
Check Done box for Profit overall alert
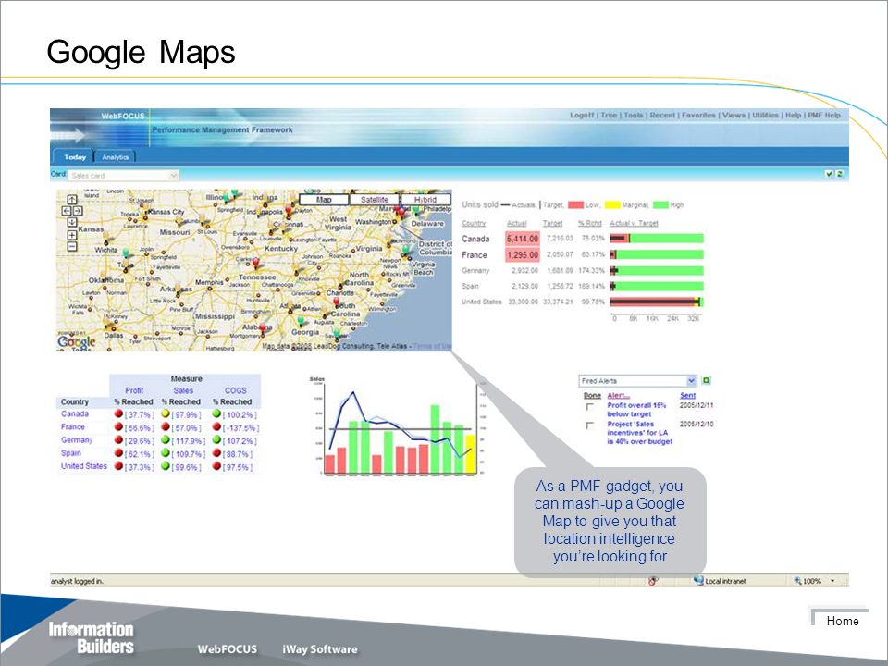pyautogui.click(x=590, y=407)
